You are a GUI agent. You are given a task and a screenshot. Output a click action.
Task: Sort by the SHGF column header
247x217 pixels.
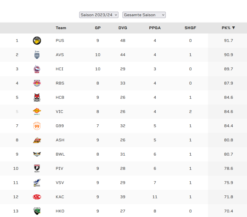[190, 28]
